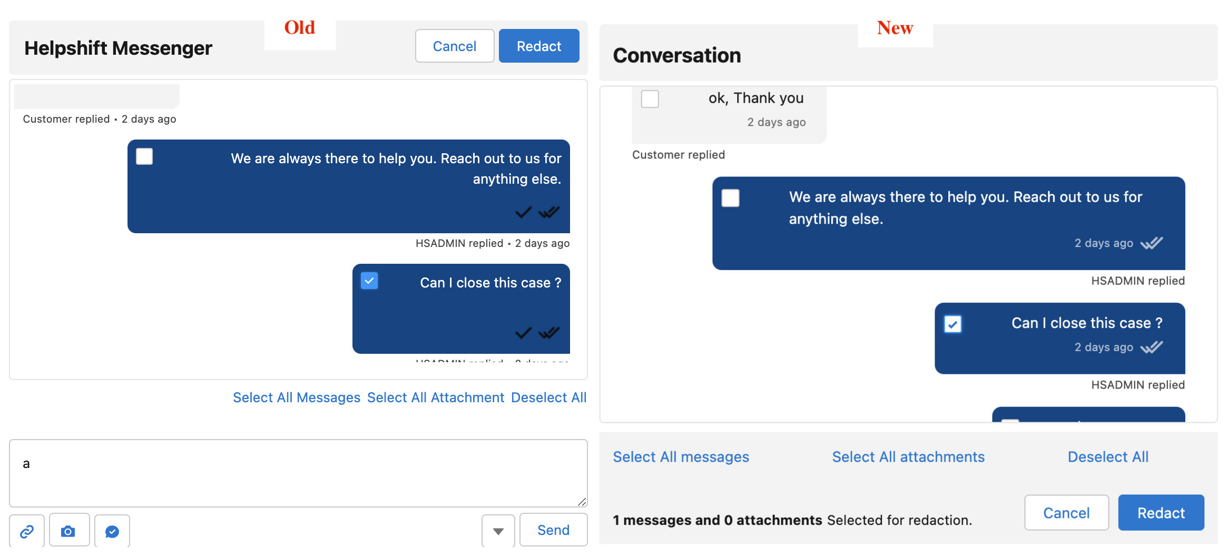Click the camera screenshot icon button
The width and height of the screenshot is (1227, 557).
pos(68,531)
